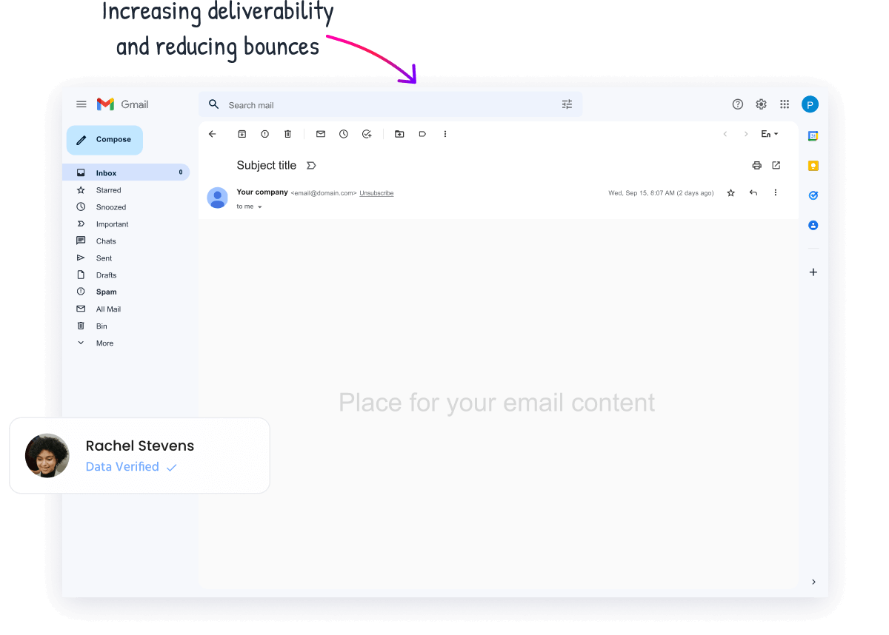Expand the More item in sidebar
This screenshot has height=635, width=889.
point(104,343)
